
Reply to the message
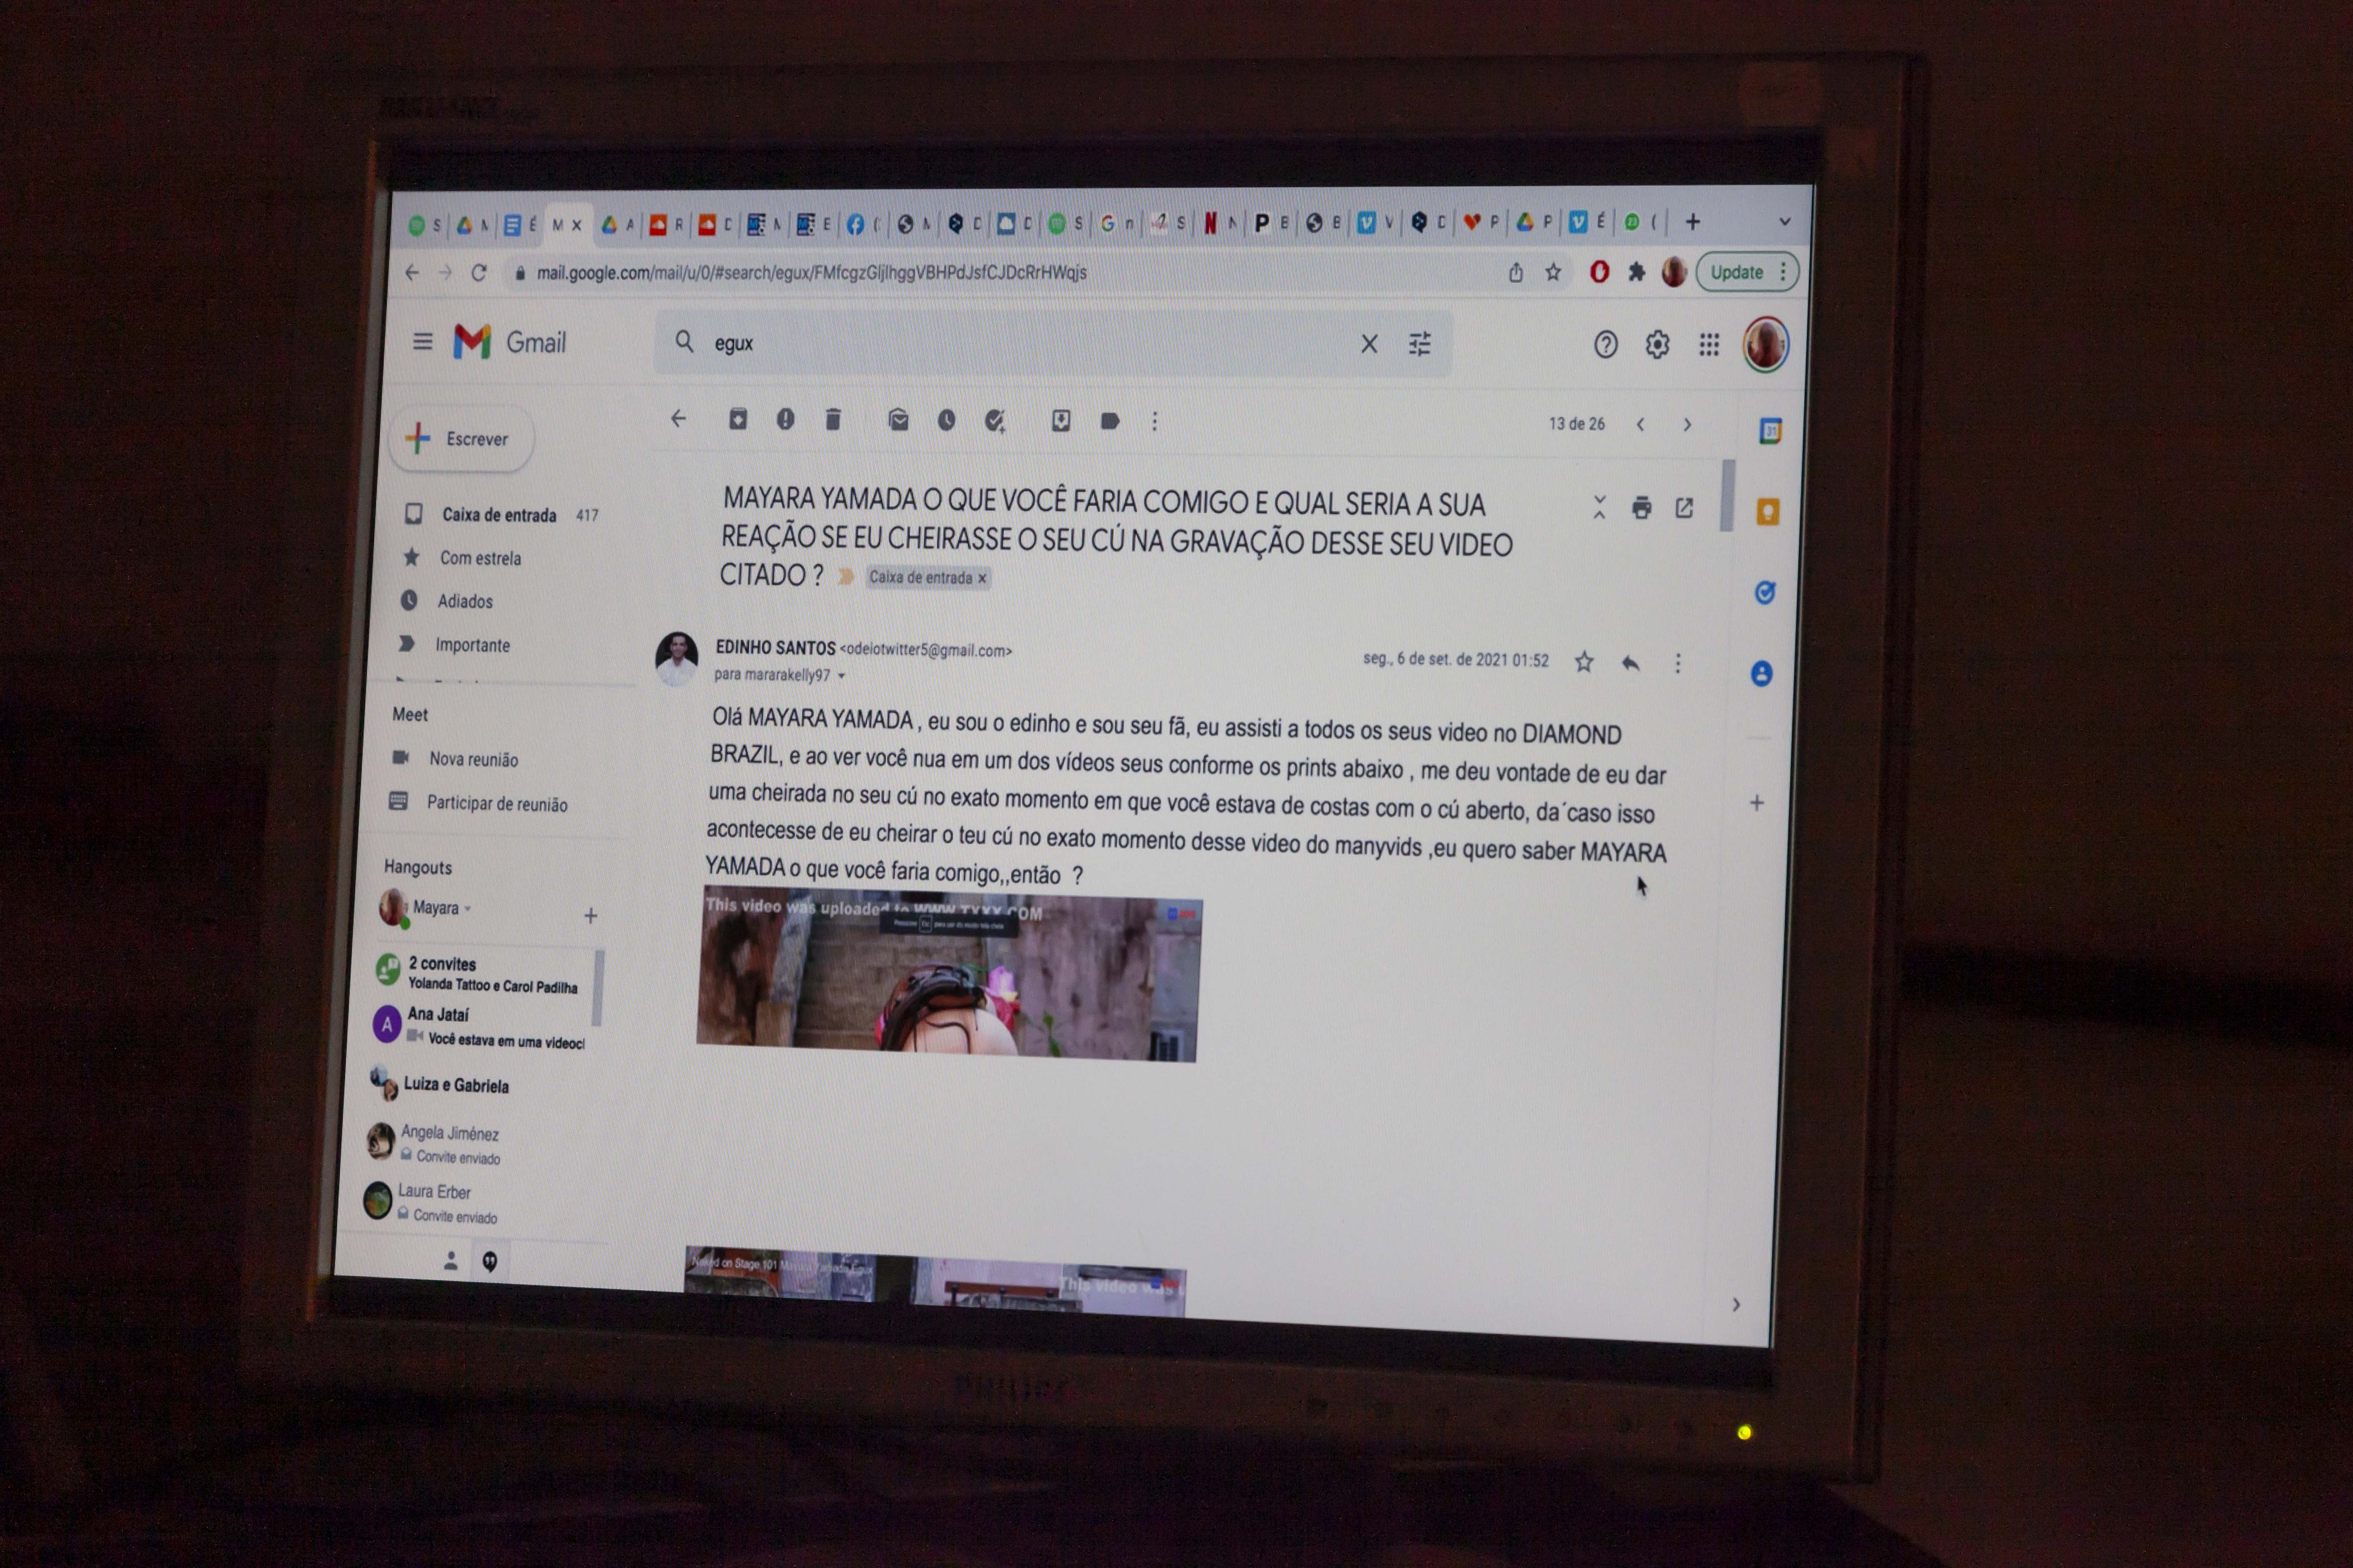(1631, 663)
